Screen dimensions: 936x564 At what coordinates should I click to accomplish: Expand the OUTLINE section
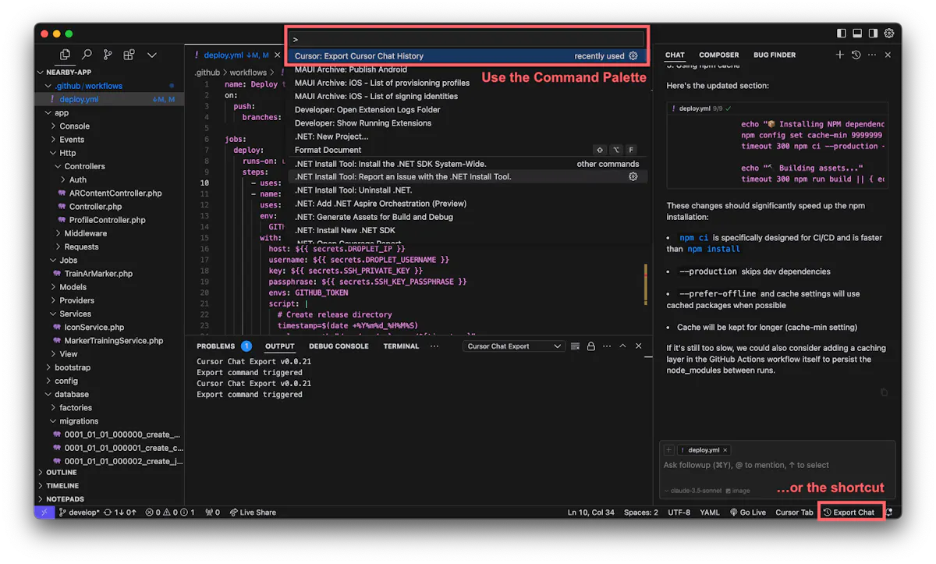tap(62, 473)
